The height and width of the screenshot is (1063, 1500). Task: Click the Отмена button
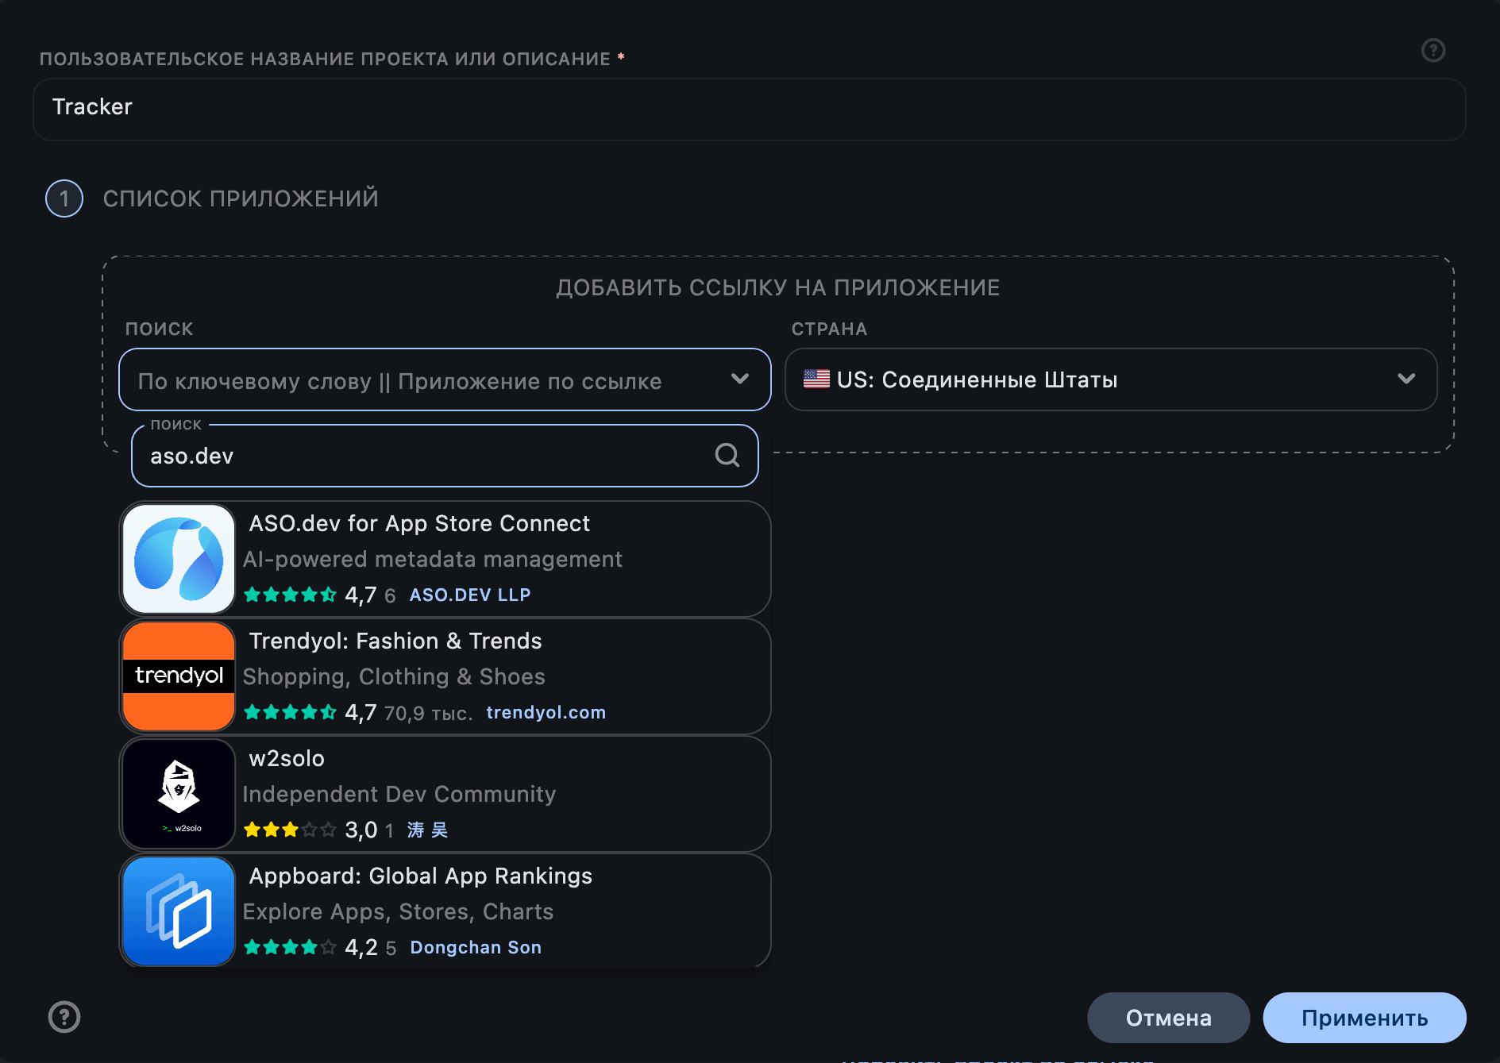(x=1168, y=1018)
